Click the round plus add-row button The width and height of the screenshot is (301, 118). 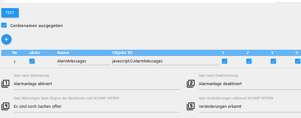click(6, 39)
